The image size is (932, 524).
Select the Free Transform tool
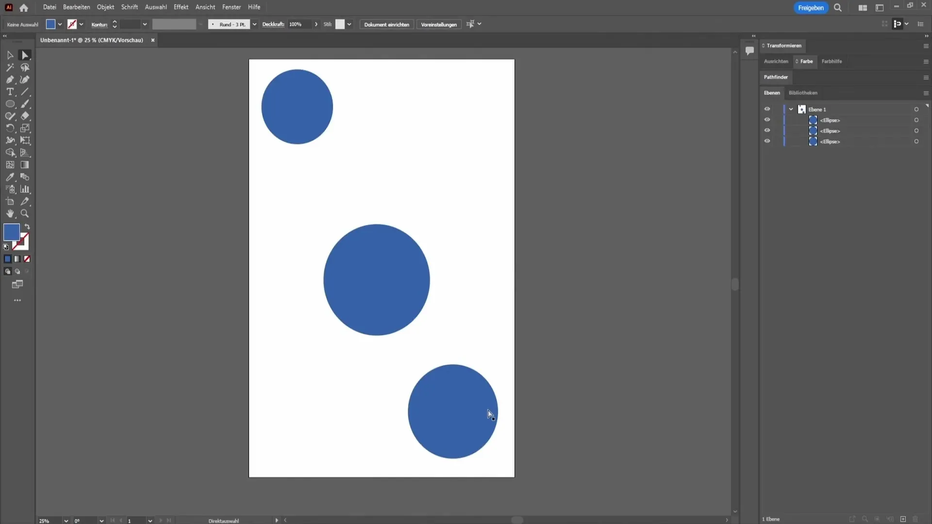pos(25,140)
